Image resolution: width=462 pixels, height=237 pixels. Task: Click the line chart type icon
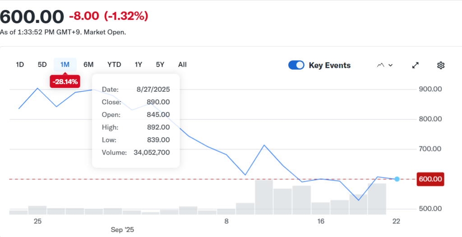(380, 65)
